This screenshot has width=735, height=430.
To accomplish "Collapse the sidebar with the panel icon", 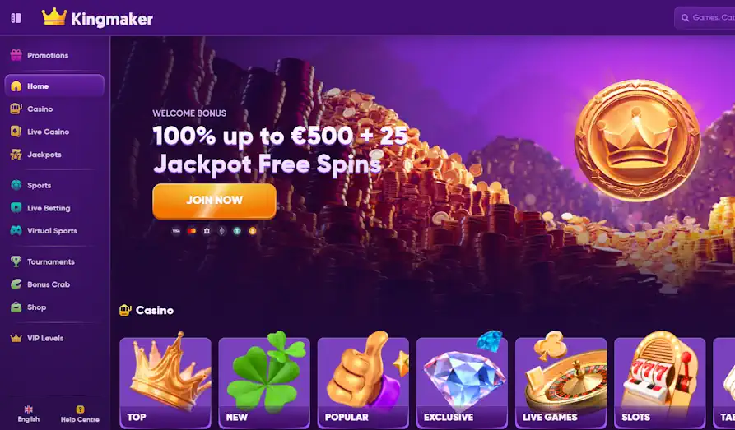I will tap(16, 18).
